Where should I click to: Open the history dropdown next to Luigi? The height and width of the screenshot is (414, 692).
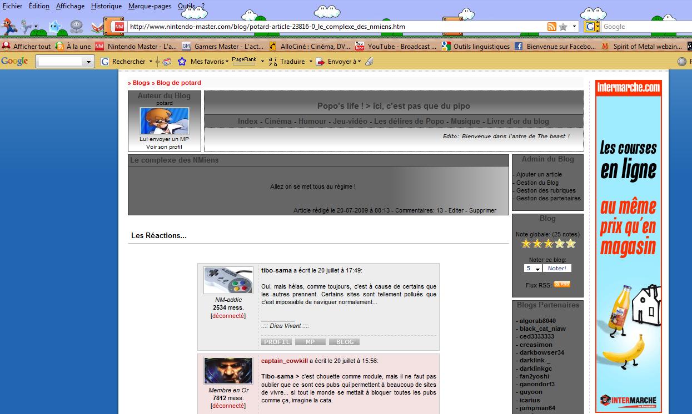(x=36, y=27)
